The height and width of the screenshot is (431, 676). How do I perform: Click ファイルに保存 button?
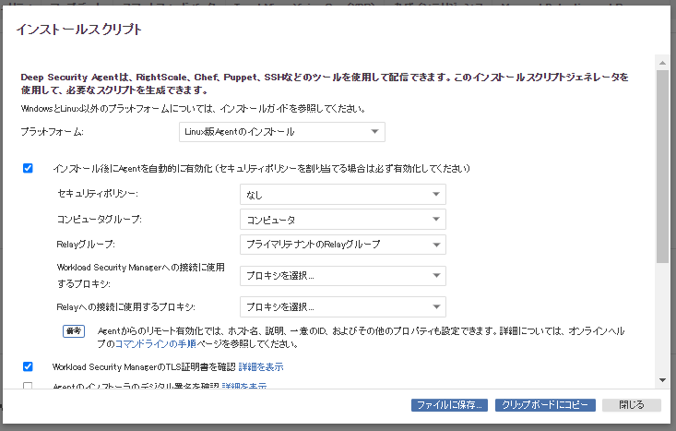(449, 405)
